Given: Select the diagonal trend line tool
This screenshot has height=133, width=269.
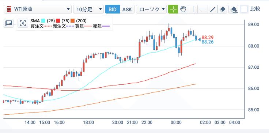Looking at the screenshot, I should tap(213, 9).
